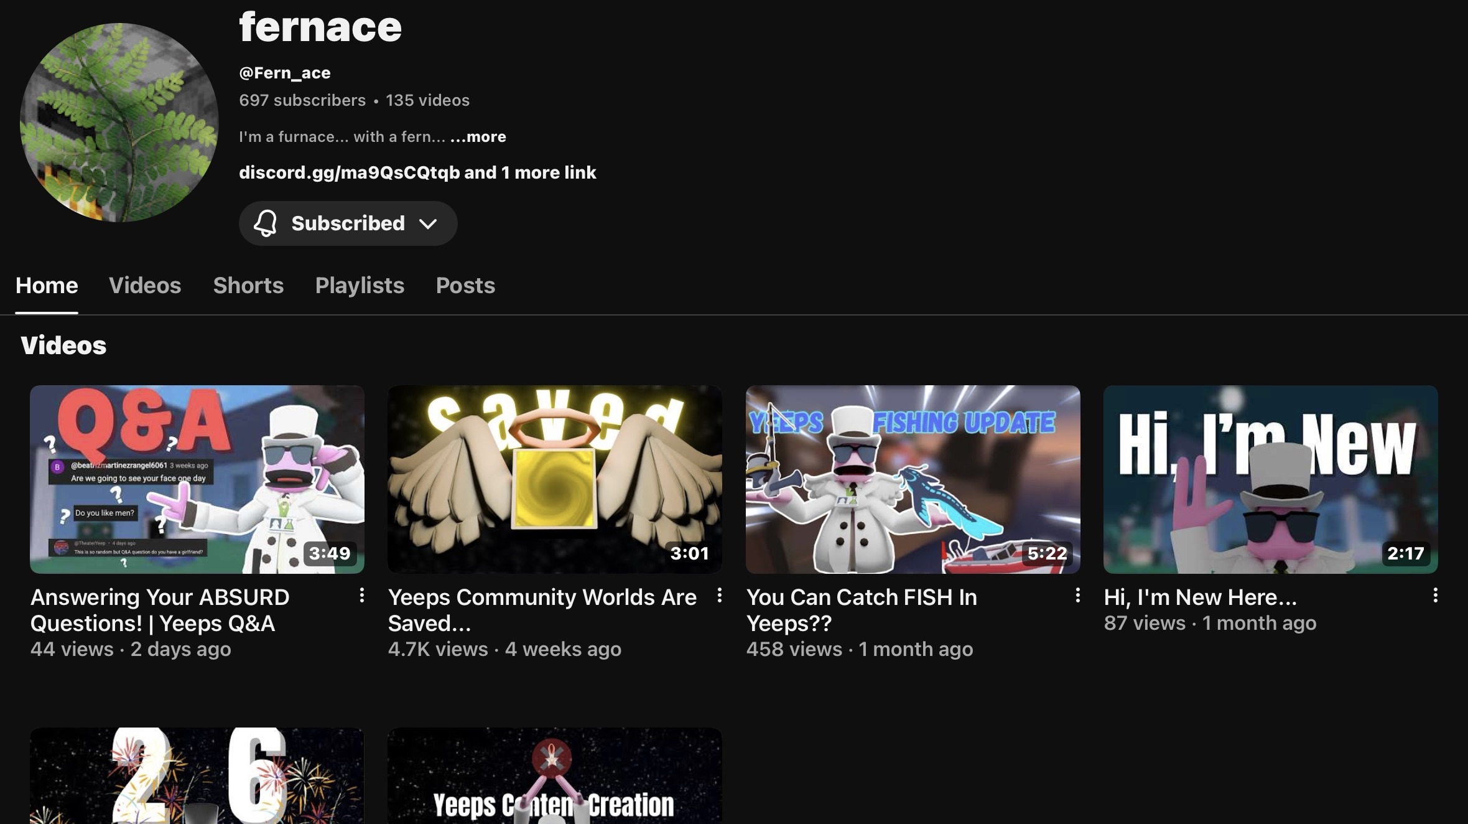Switch to the Home tab
The height and width of the screenshot is (824, 1468).
[x=47, y=285]
